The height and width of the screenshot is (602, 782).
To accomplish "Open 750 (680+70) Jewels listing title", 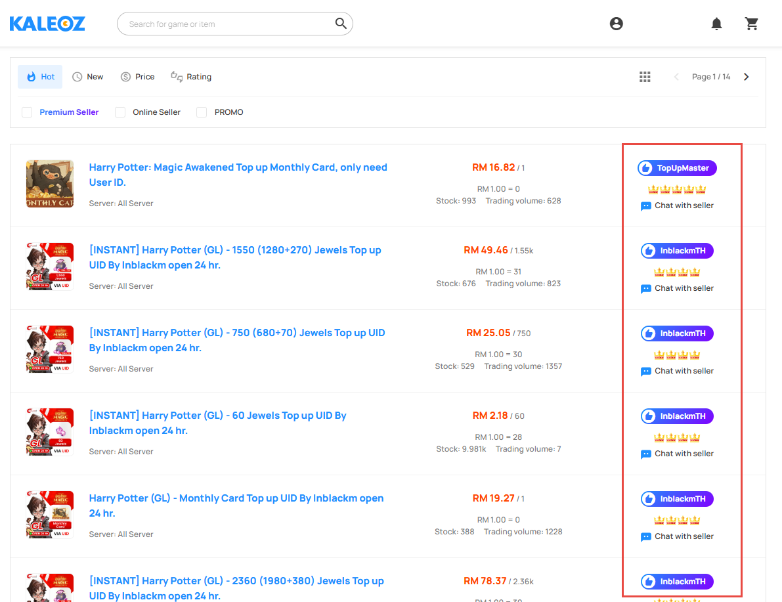I will [237, 340].
